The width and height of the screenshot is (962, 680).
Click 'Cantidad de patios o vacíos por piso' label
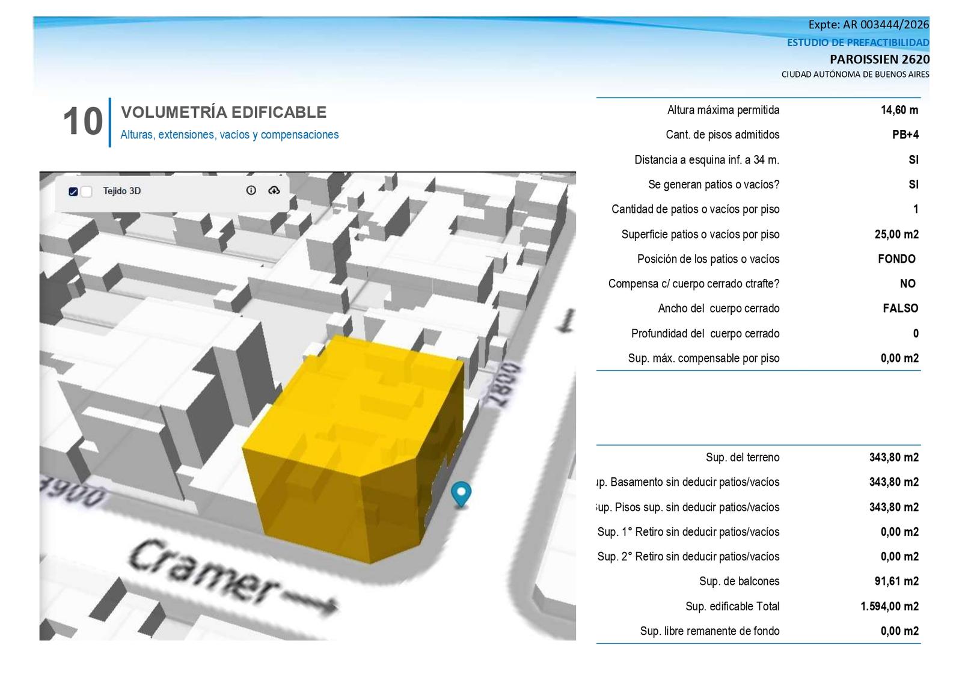(696, 209)
